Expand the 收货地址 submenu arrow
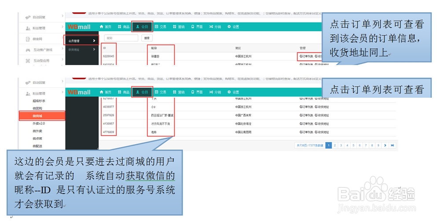The image size is (440, 223). (x=94, y=49)
